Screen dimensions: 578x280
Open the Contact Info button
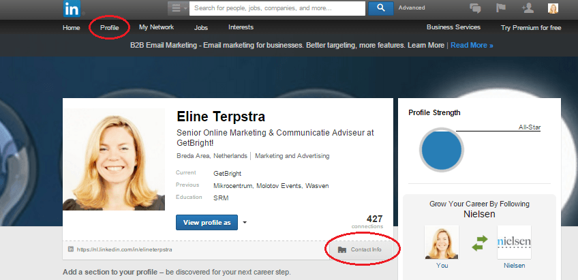360,250
